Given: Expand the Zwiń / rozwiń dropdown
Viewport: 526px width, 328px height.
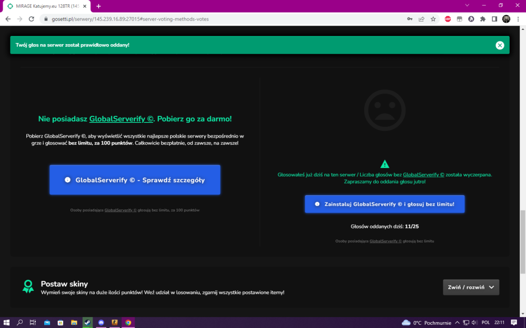Looking at the screenshot, I should 471,287.
